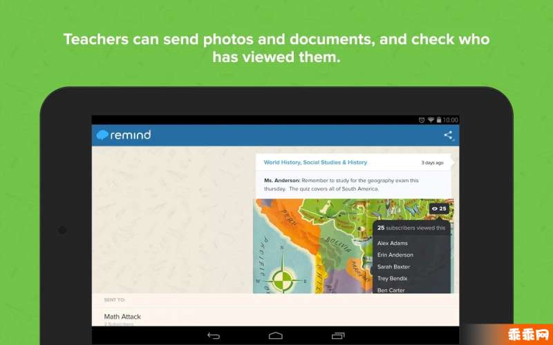Tap the Android recent apps button
Image resolution: width=553 pixels, height=345 pixels.
[338, 335]
